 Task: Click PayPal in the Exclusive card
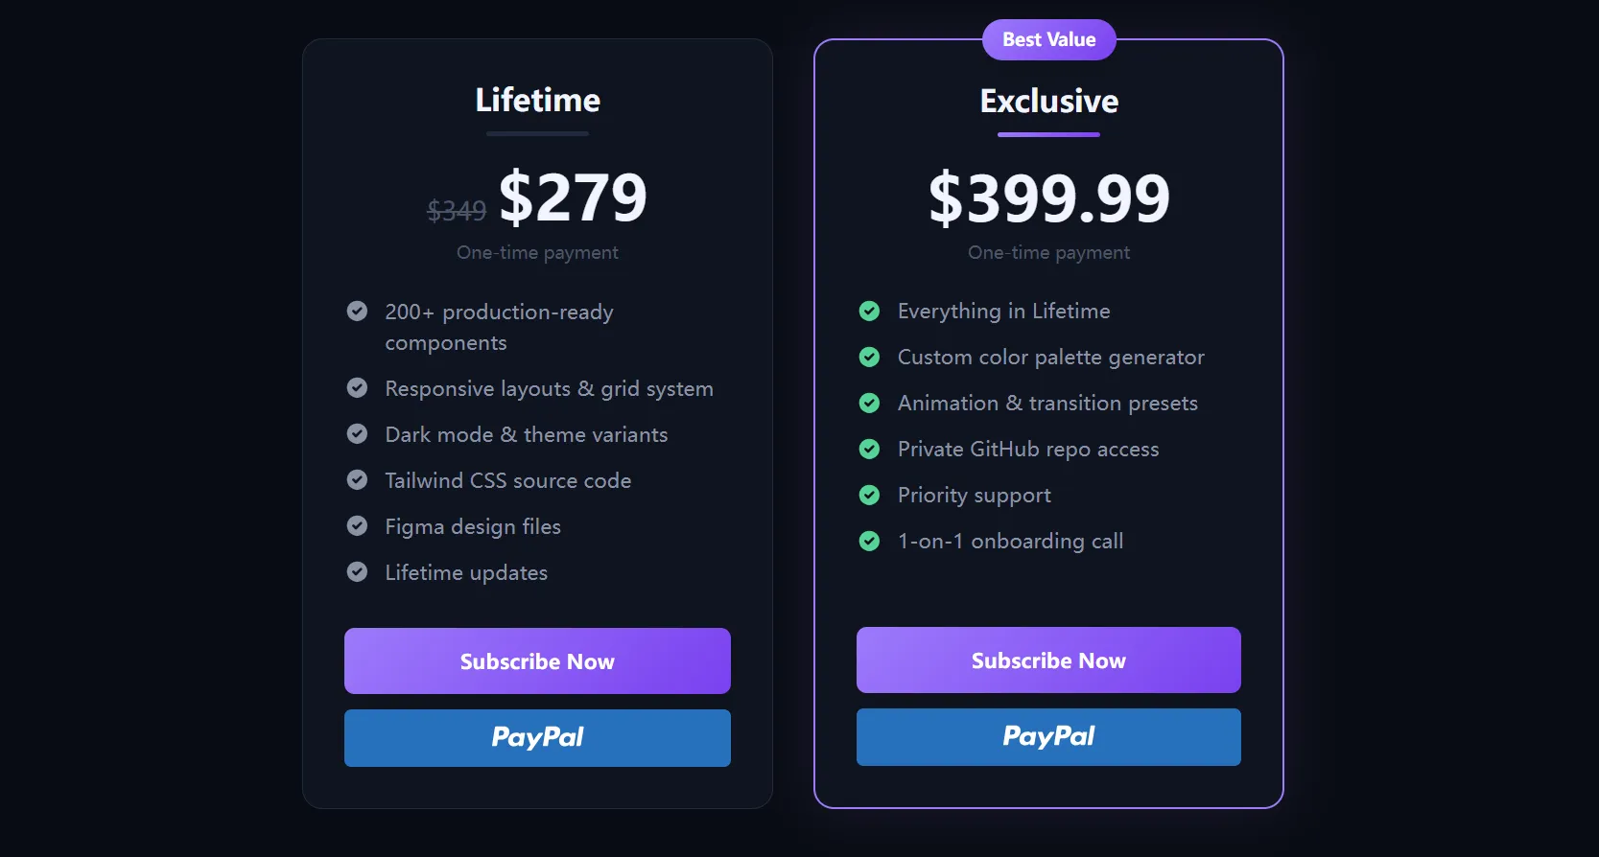(x=1048, y=736)
